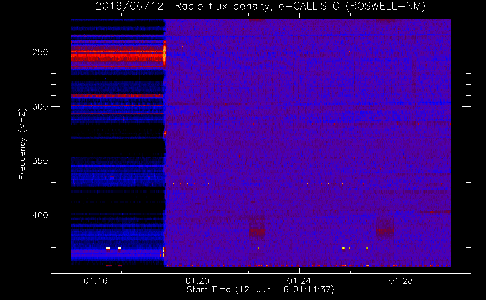Click the bright yellow burst near 250 MHz
This screenshot has width=486, height=300.
tap(164, 54)
